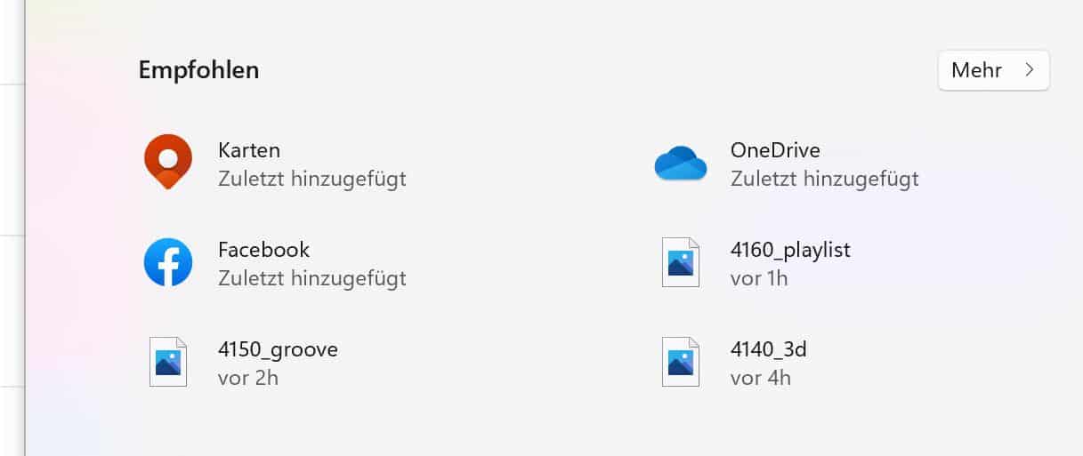Screen dimensions: 1083x456
Task: Click the "vor 4h" timestamp text
Action: [760, 378]
